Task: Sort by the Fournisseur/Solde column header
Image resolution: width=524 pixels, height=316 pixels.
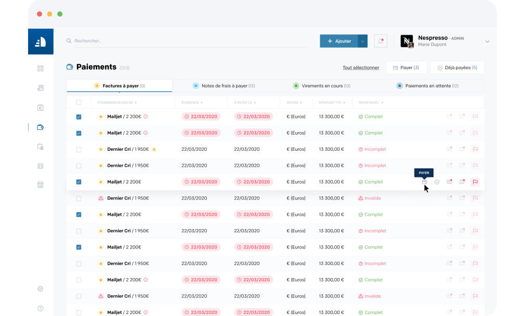Action: coord(117,102)
